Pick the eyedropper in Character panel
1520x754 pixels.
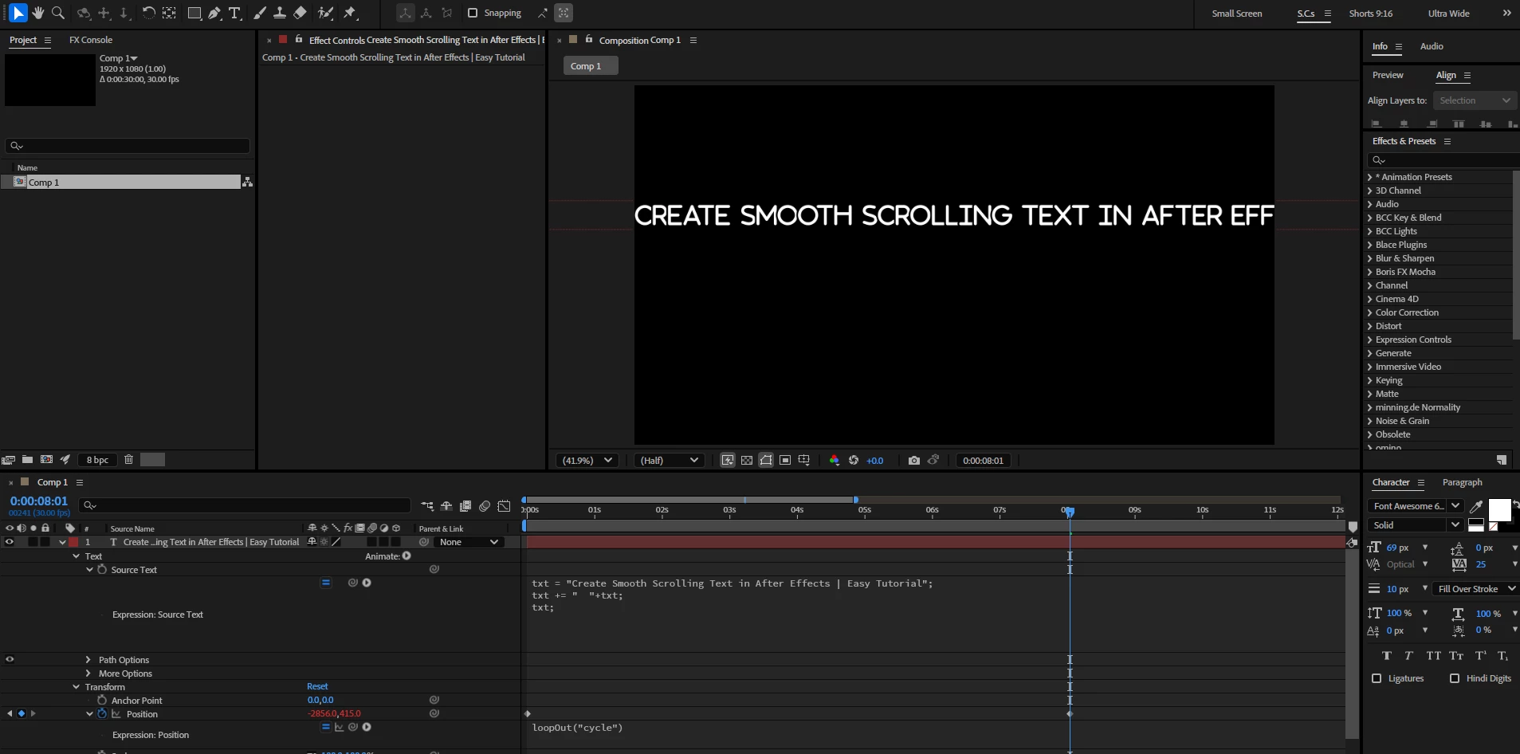tap(1476, 506)
